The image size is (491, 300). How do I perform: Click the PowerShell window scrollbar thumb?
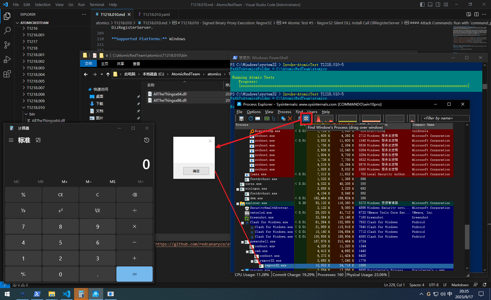pos(485,86)
